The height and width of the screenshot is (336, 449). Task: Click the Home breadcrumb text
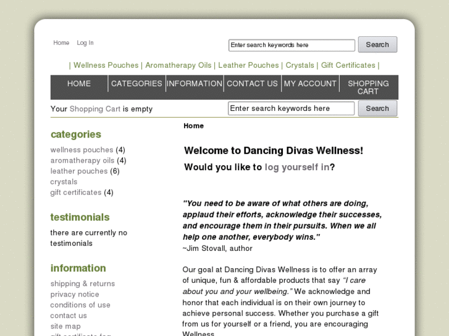(x=193, y=126)
